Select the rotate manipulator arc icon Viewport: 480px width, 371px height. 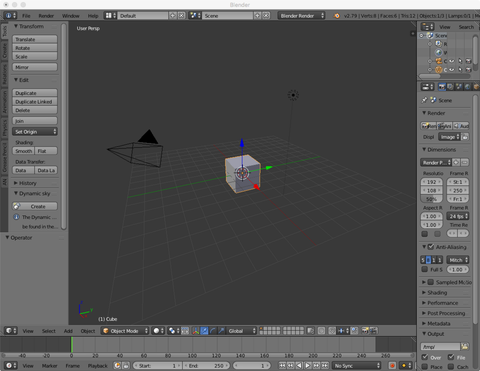(213, 331)
